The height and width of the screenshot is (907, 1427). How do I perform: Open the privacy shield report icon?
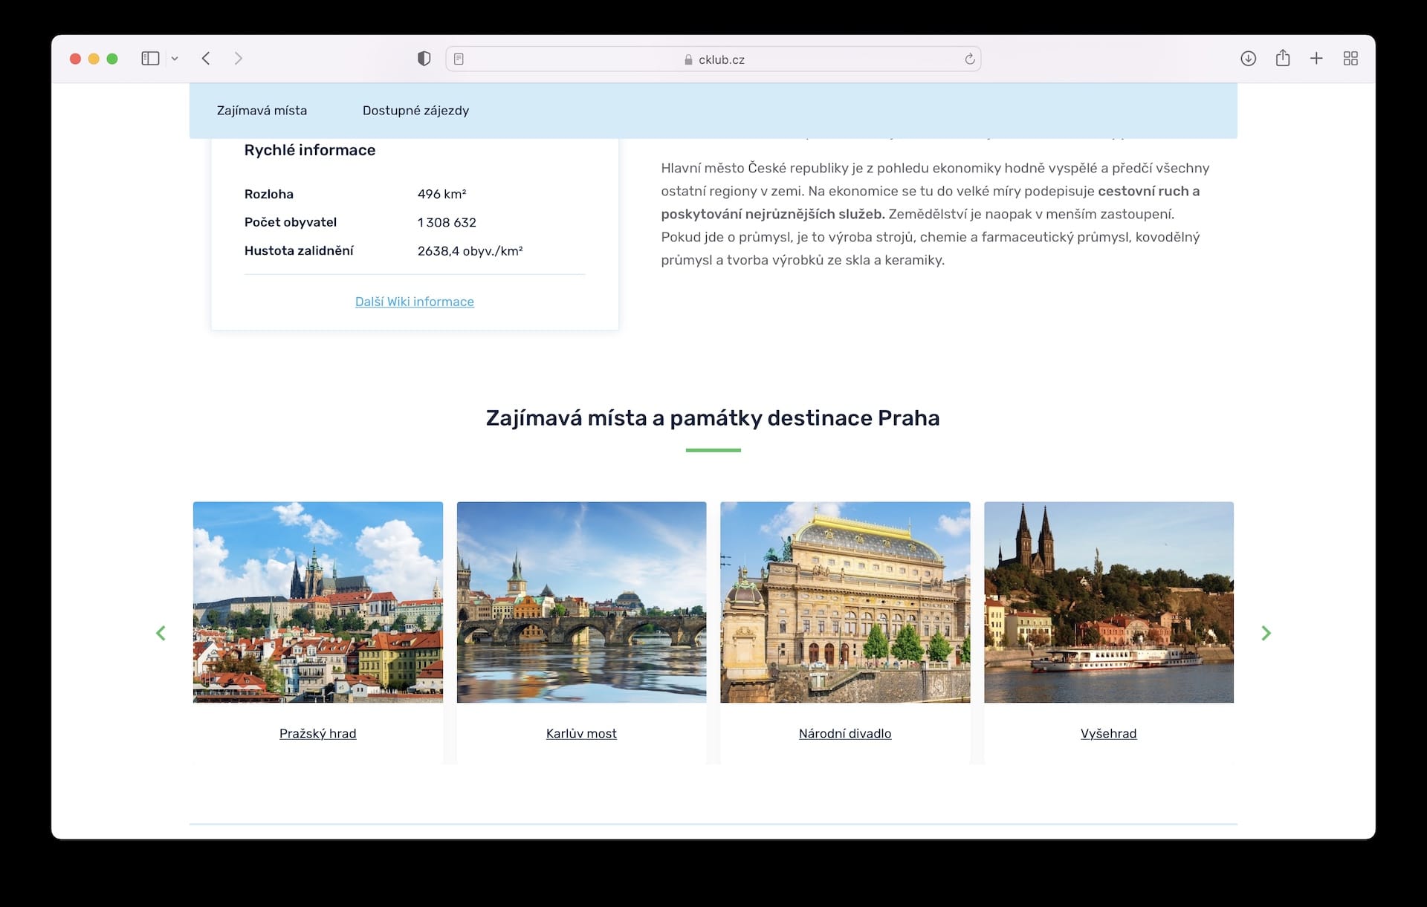(424, 59)
